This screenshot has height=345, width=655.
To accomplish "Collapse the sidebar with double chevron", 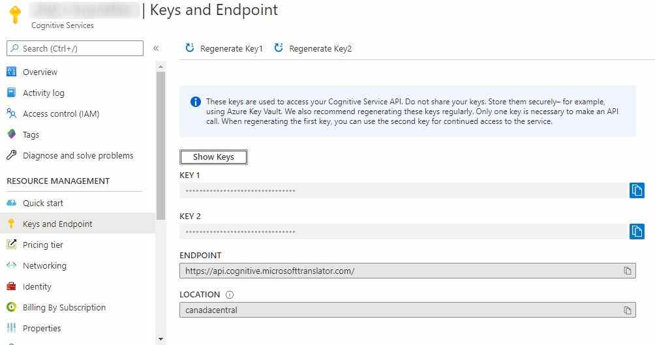I will coord(156,48).
